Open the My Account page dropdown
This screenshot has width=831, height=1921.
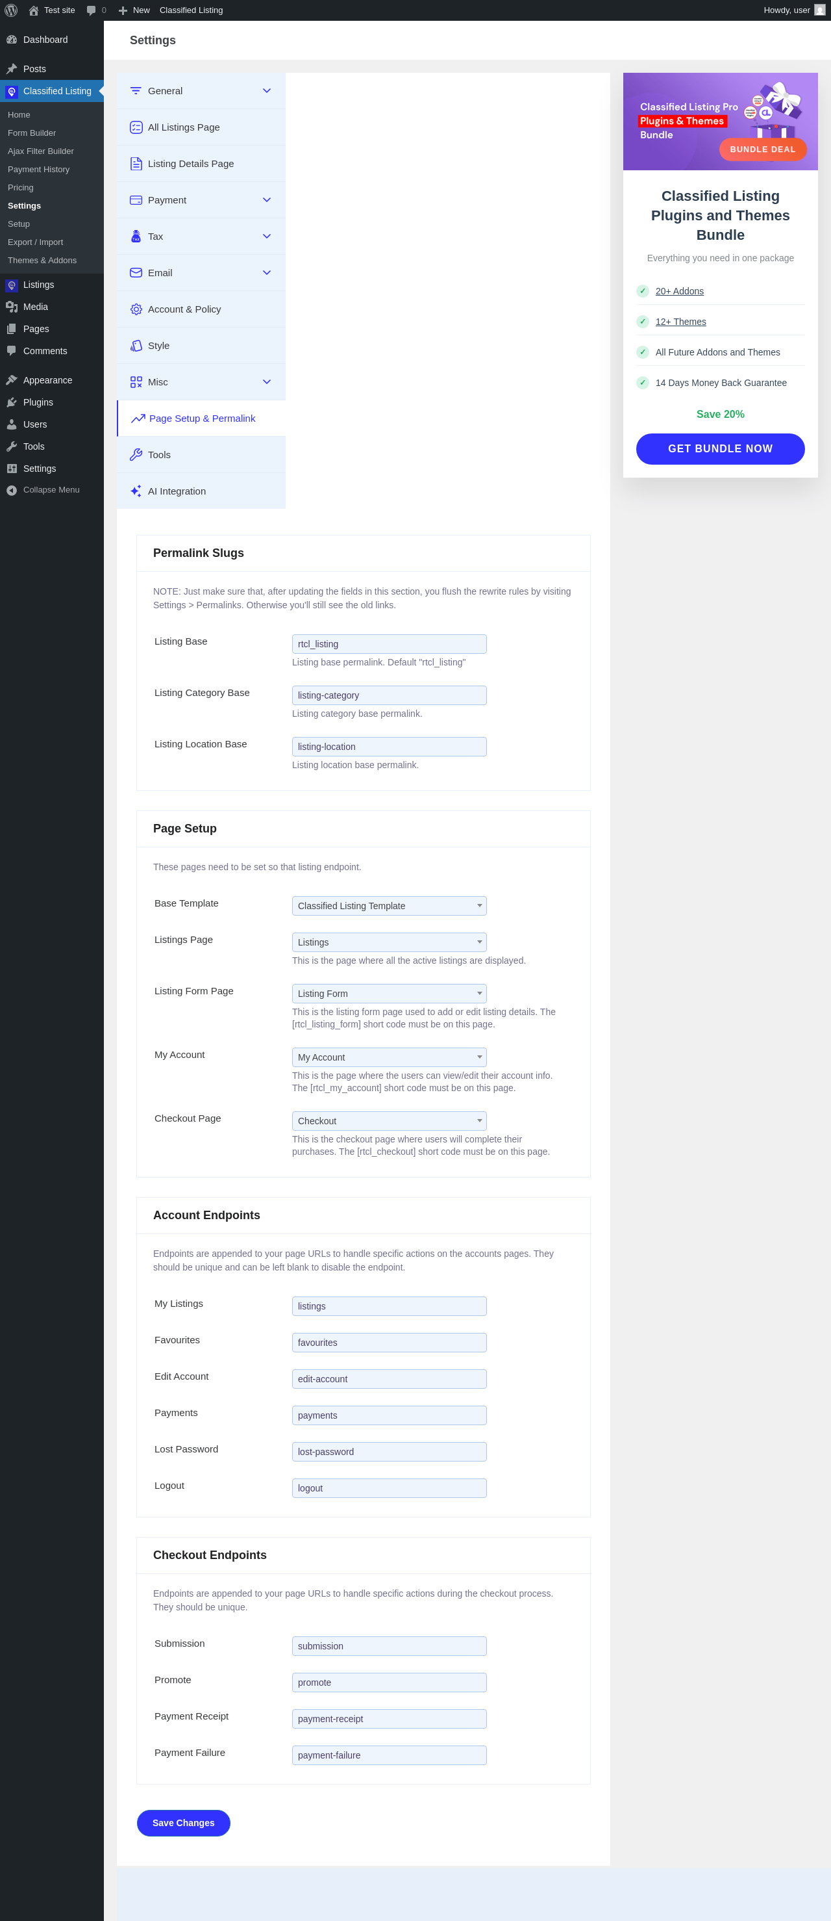[x=389, y=1057]
